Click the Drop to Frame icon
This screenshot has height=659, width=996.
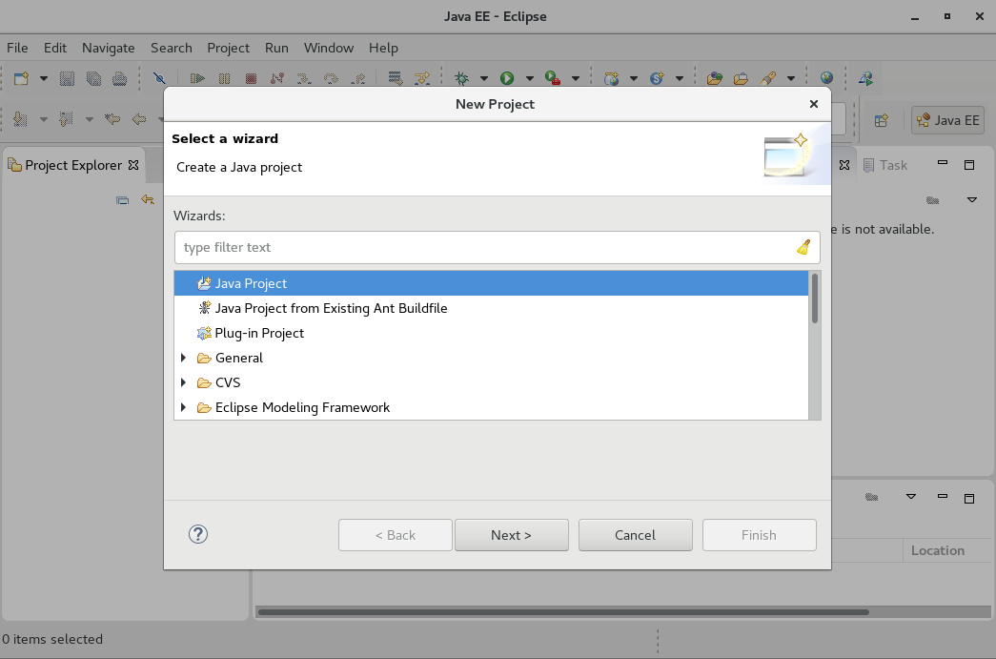(x=396, y=78)
